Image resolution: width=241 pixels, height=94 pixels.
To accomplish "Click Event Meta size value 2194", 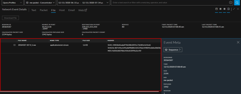I will tap(166, 73).
